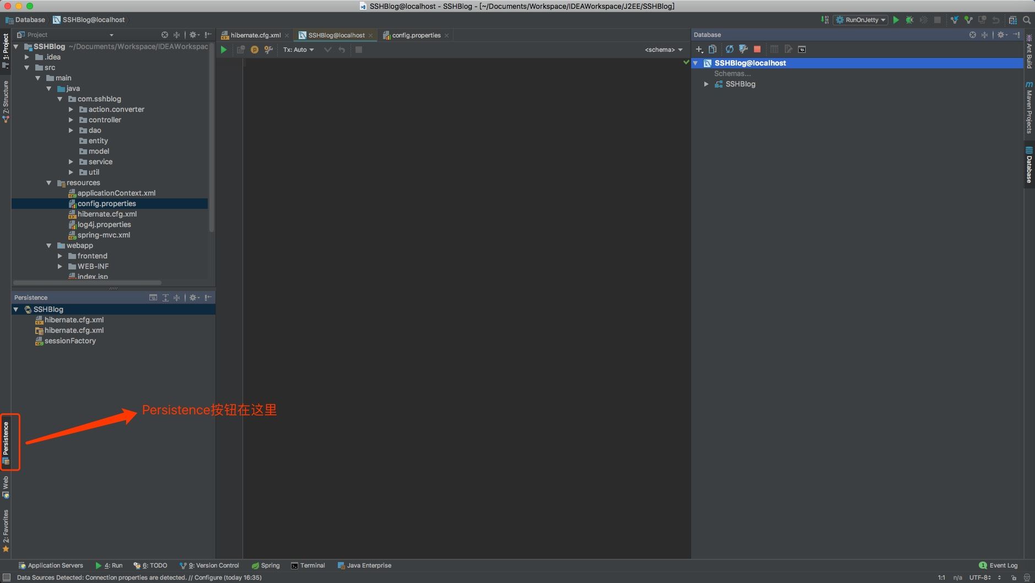The width and height of the screenshot is (1035, 583).
Task: Click the Project tree horizontal scrollbar
Action: (87, 283)
